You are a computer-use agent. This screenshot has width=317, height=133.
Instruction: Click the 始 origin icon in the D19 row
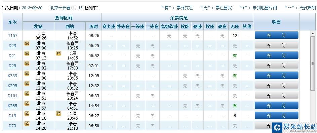tap(27, 114)
